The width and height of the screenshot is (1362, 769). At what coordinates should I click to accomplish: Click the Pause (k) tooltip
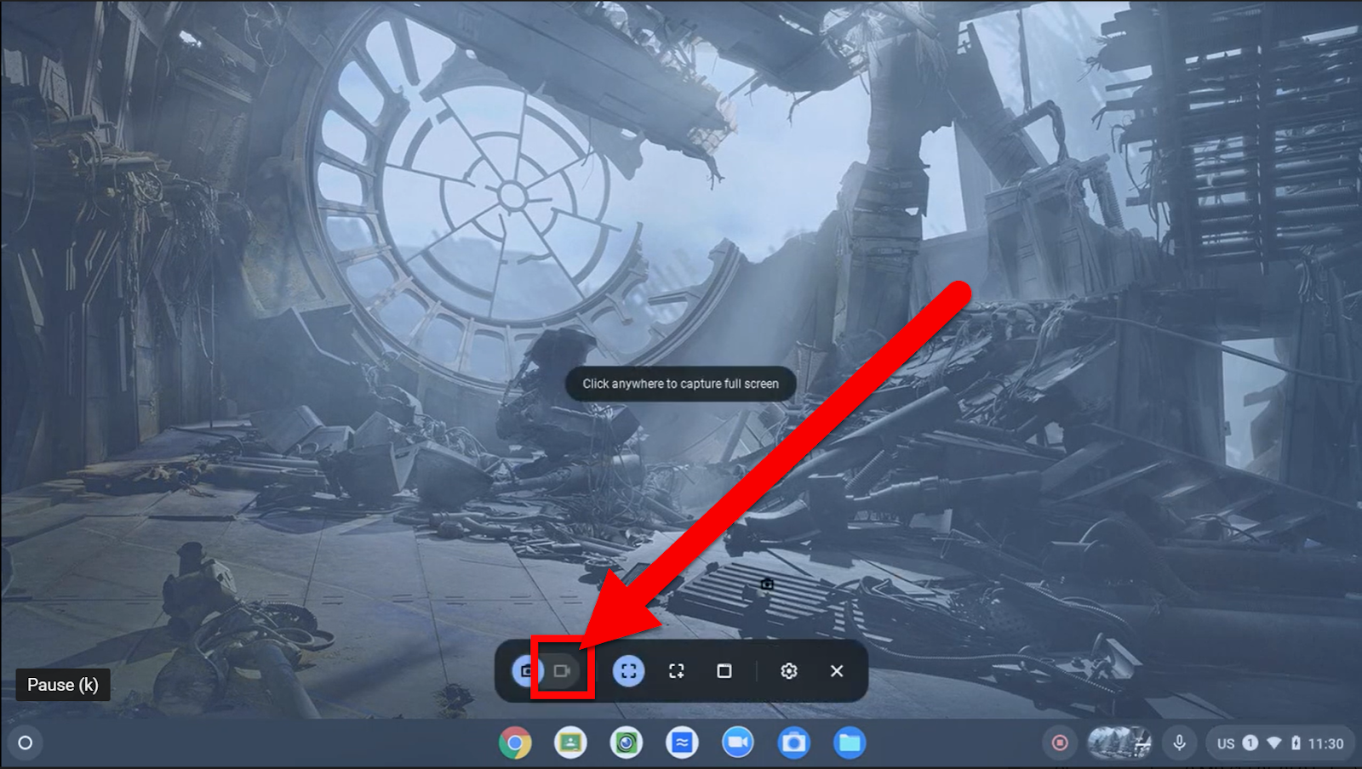click(x=63, y=685)
